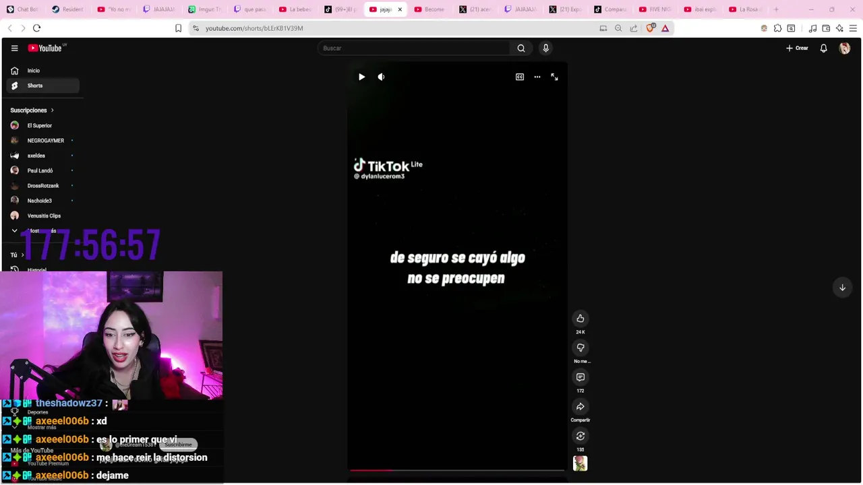
Task: Open Paul Landó channel subscription
Action: [43, 170]
